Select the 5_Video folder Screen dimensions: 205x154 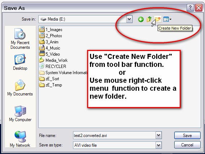point(50,54)
